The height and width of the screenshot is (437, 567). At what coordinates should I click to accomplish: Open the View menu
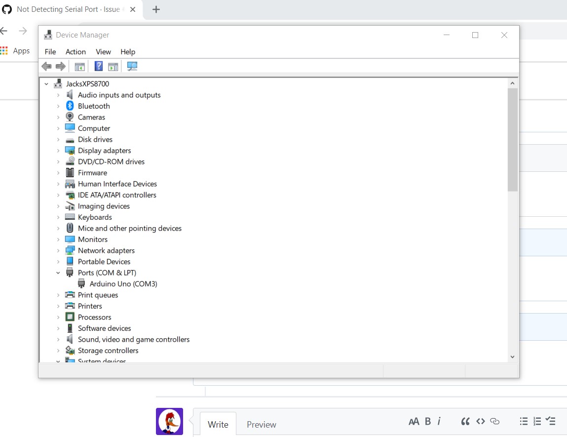pyautogui.click(x=103, y=52)
